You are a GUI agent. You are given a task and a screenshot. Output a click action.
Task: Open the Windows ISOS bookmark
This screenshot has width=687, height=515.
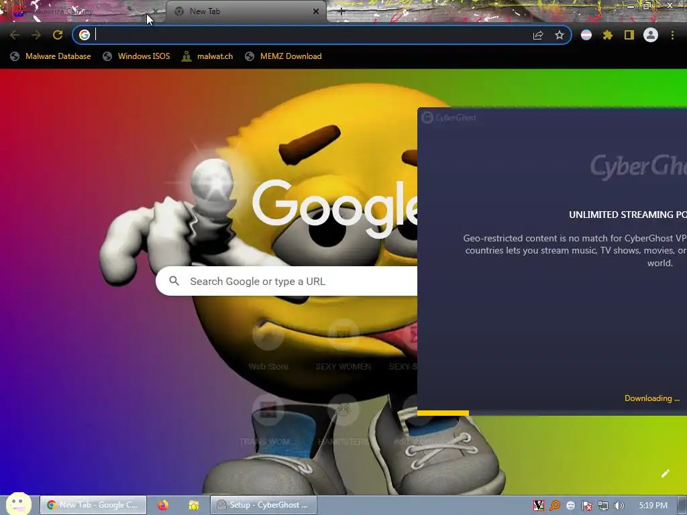pyautogui.click(x=136, y=56)
